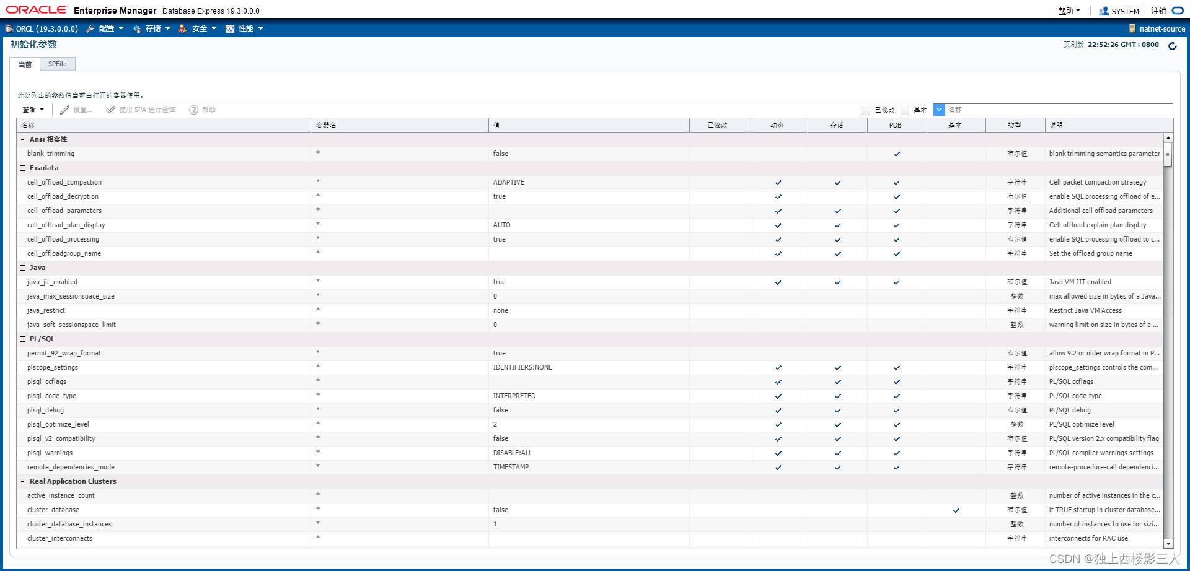
Task: Click the natnet-source host link
Action: [1162, 28]
